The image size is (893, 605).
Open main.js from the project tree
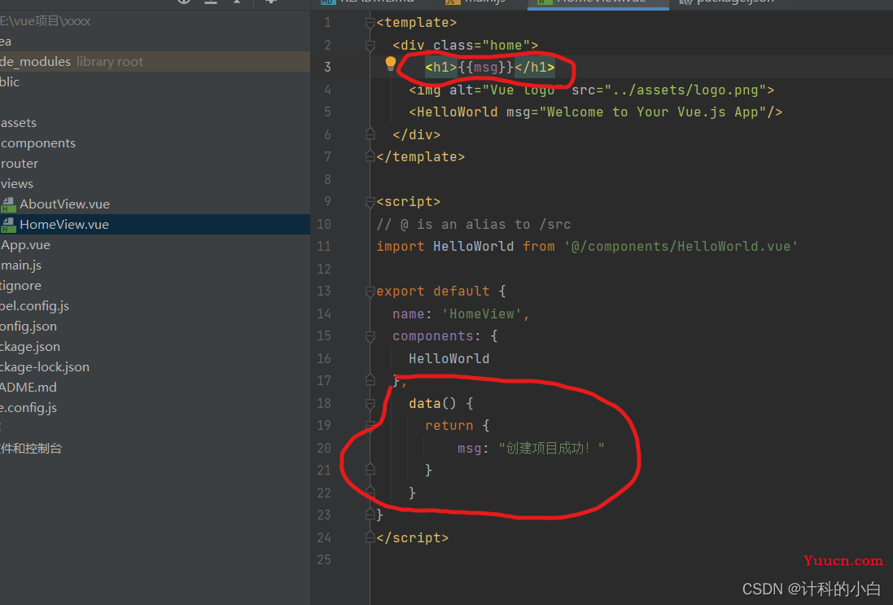pyautogui.click(x=21, y=265)
